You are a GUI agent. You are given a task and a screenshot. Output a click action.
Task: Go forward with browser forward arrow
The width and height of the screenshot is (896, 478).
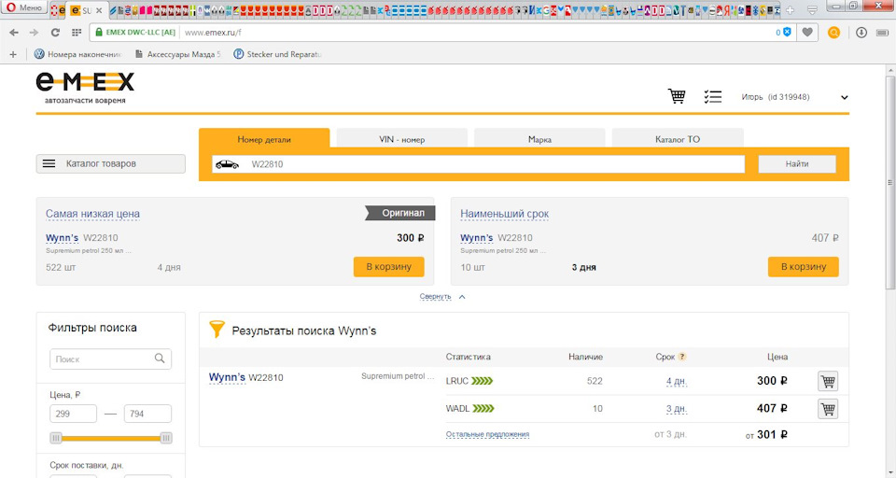click(x=34, y=33)
